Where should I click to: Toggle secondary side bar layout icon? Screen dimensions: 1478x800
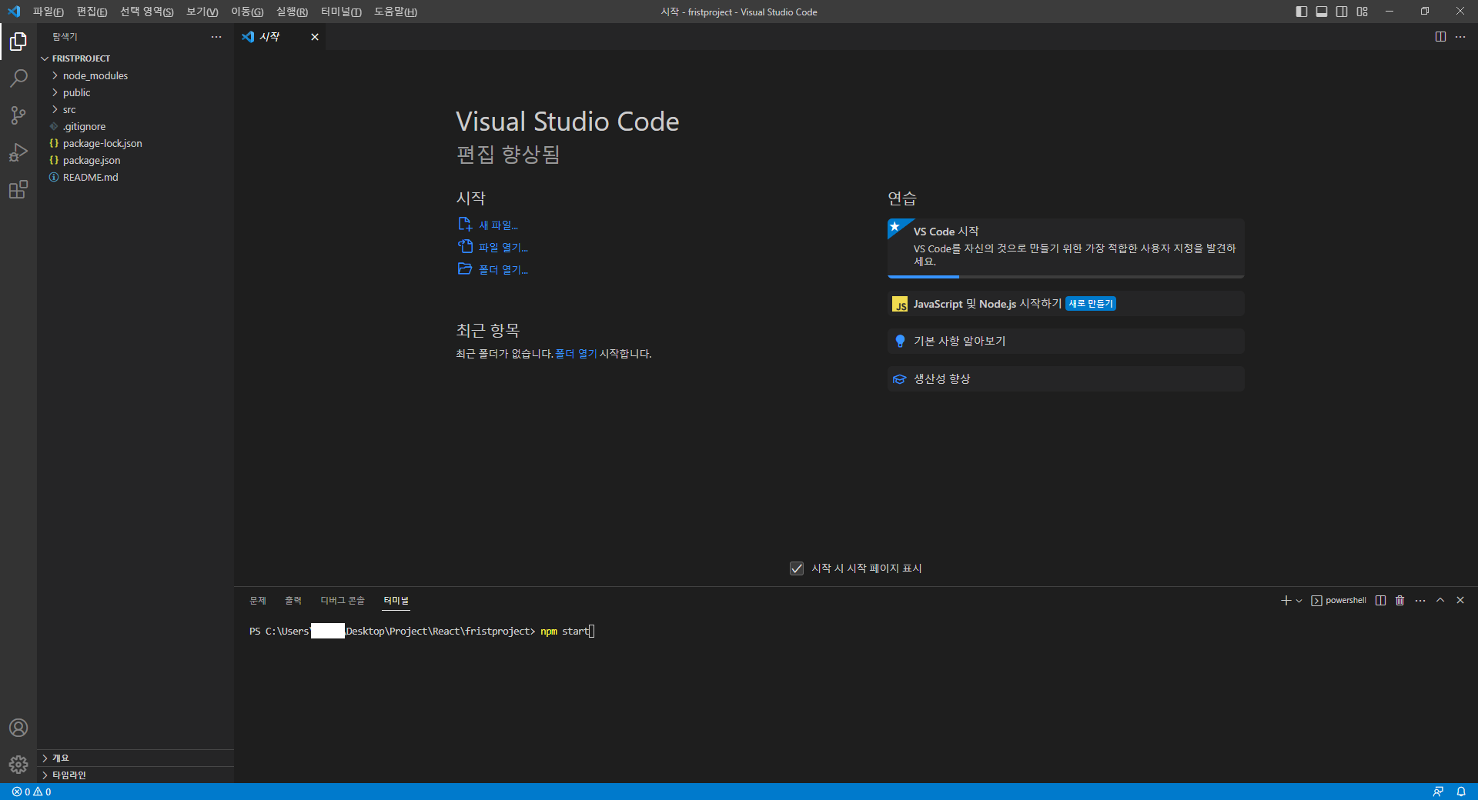click(1342, 12)
